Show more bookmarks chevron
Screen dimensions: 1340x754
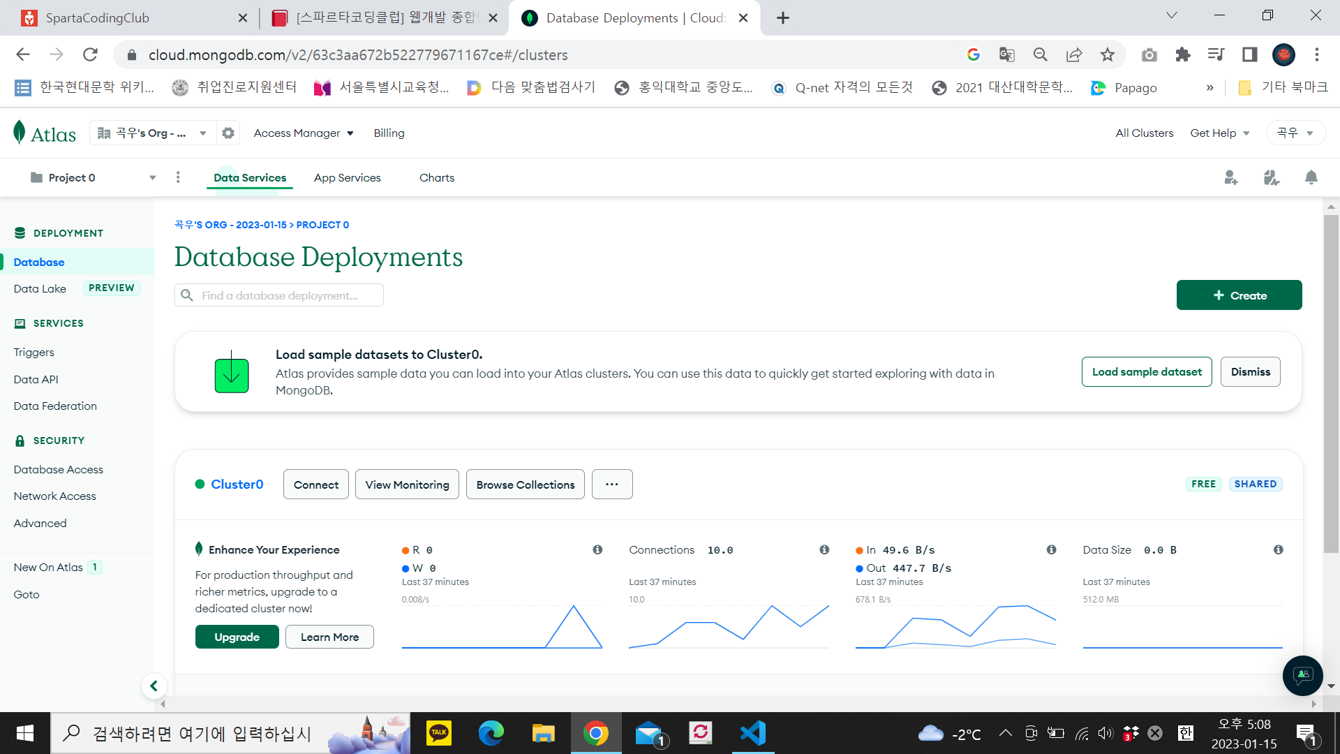tap(1210, 87)
